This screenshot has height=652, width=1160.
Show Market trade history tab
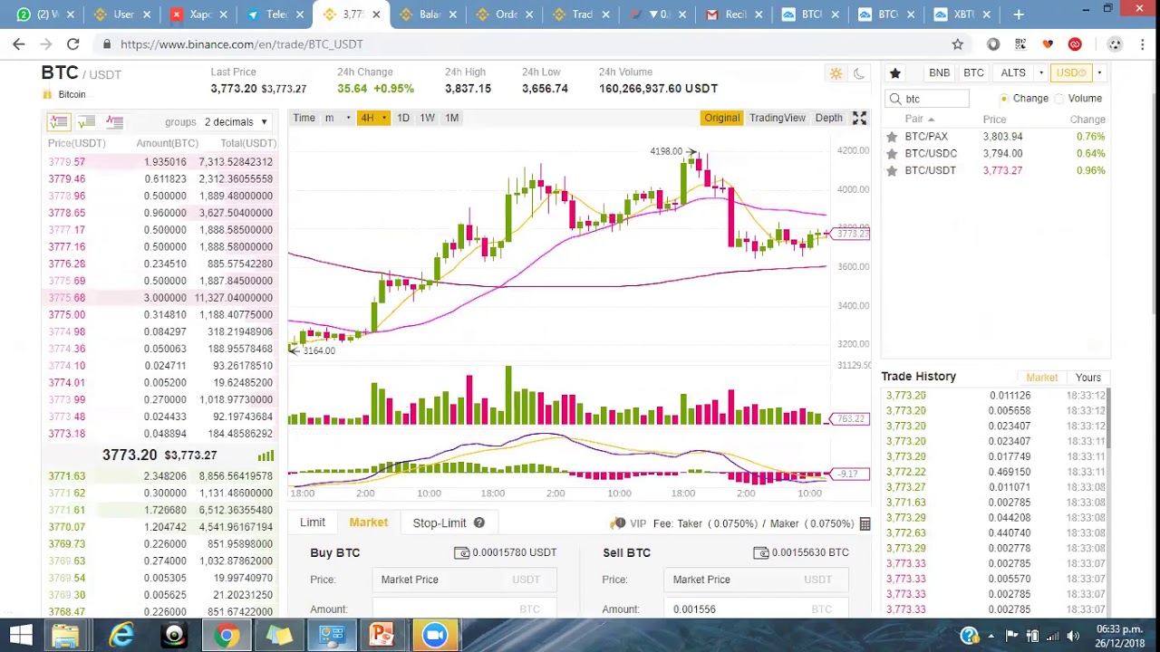coord(1041,378)
